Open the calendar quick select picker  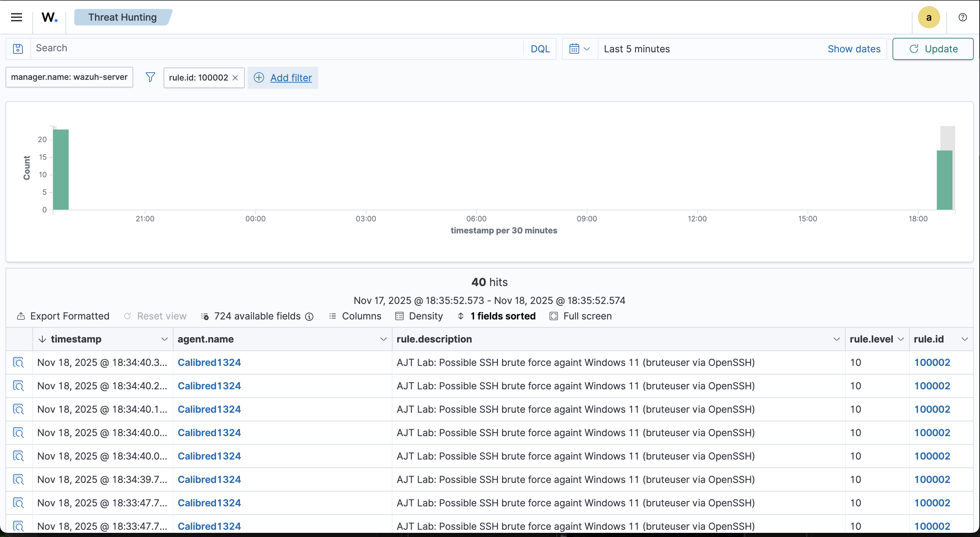[x=578, y=49]
